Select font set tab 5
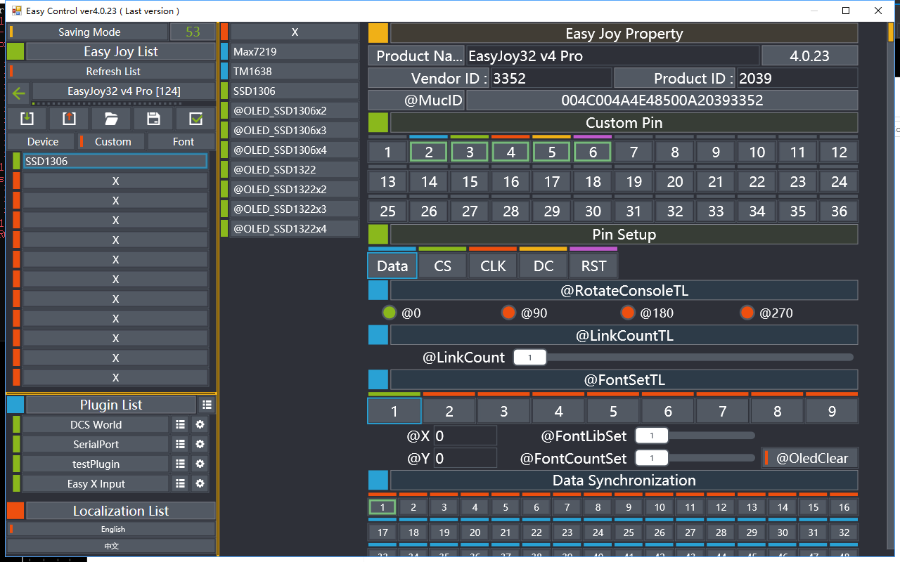Image resolution: width=900 pixels, height=562 pixels. point(613,411)
